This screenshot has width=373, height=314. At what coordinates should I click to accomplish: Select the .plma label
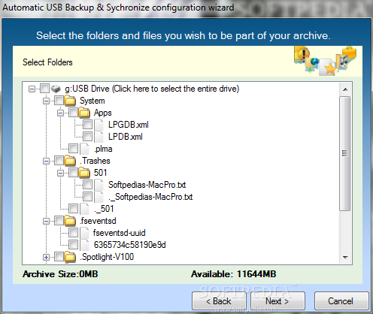pyautogui.click(x=103, y=149)
